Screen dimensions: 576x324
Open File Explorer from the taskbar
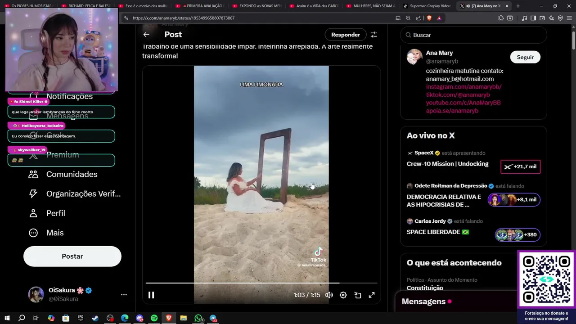coord(184,318)
